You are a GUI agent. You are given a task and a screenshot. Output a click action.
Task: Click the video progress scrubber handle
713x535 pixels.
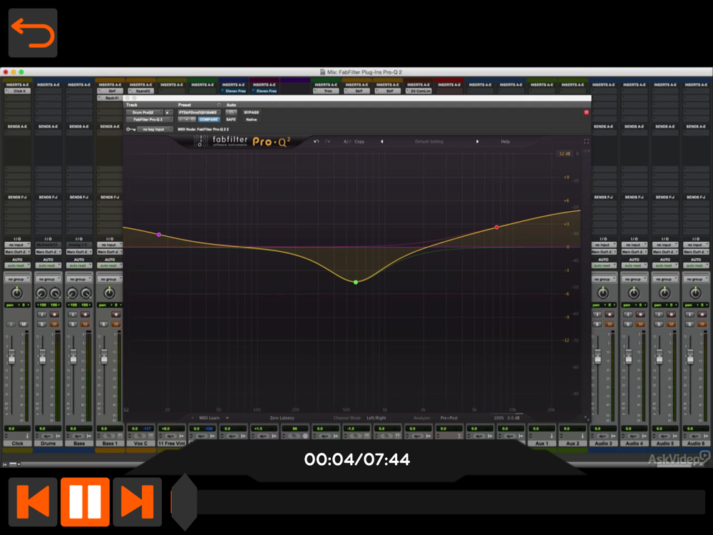pyautogui.click(x=184, y=501)
